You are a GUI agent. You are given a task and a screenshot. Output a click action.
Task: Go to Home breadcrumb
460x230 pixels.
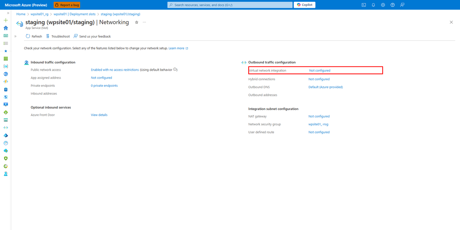pyautogui.click(x=21, y=14)
